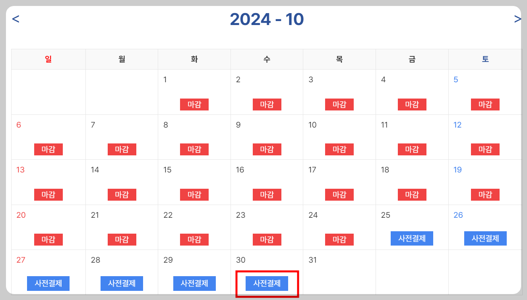Click the 마감 label under October 6

[48, 149]
